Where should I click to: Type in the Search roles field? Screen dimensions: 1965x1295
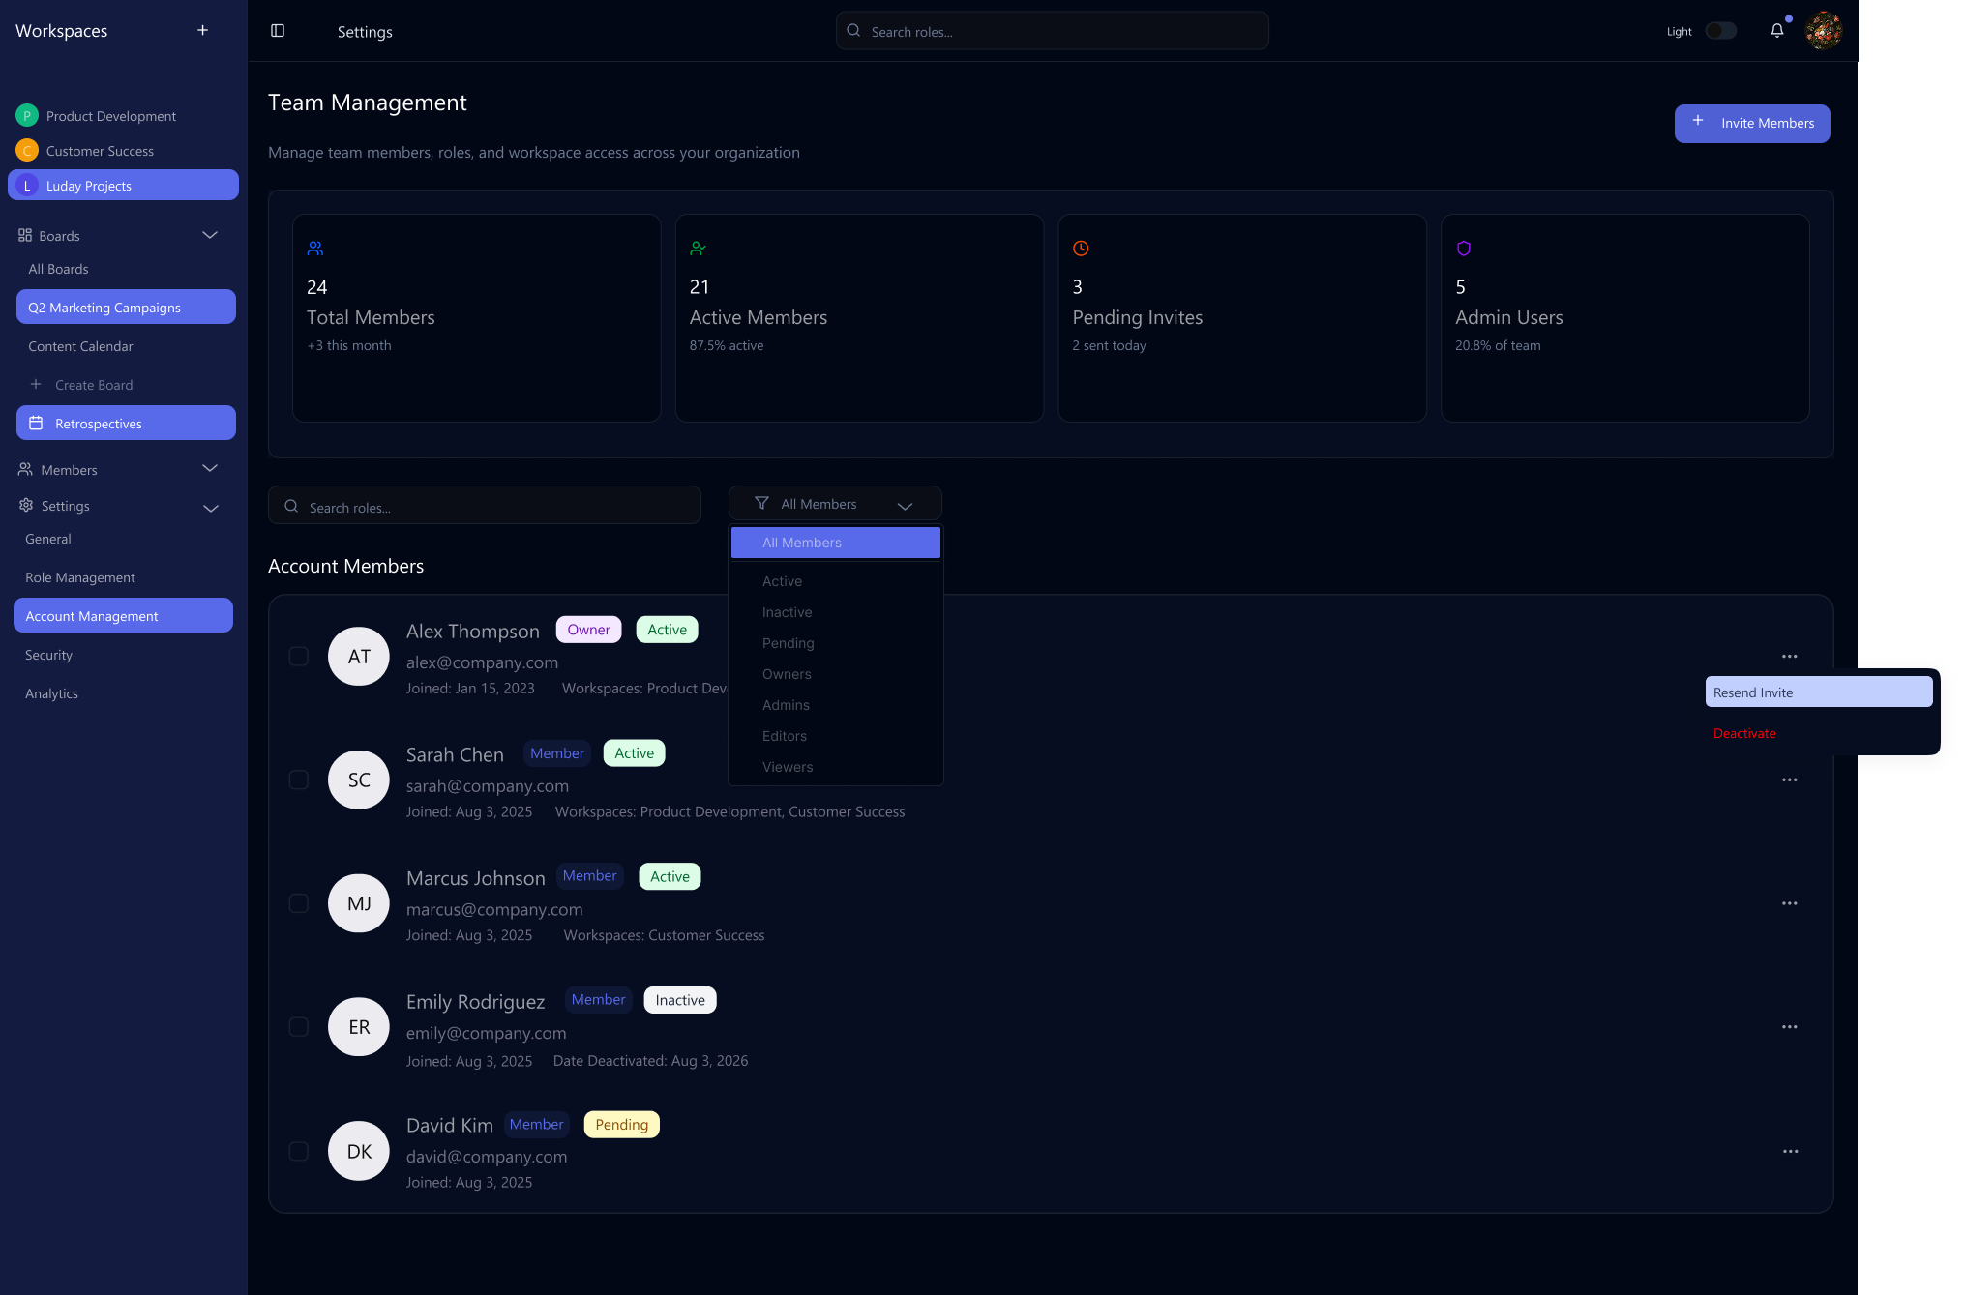[484, 505]
